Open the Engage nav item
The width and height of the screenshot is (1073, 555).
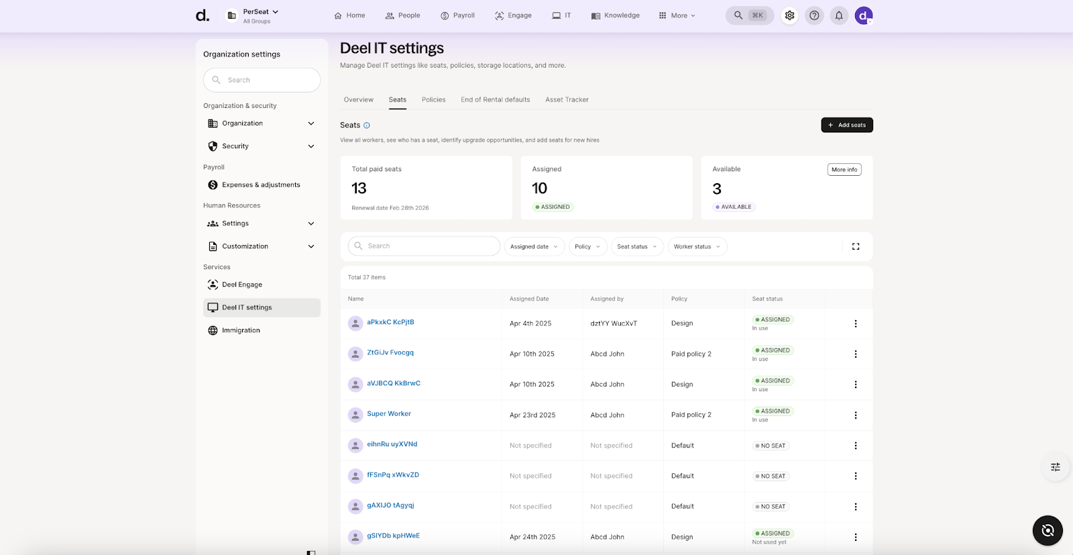tap(513, 15)
